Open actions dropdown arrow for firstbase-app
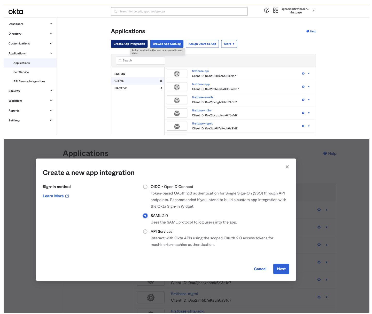 tap(309, 87)
